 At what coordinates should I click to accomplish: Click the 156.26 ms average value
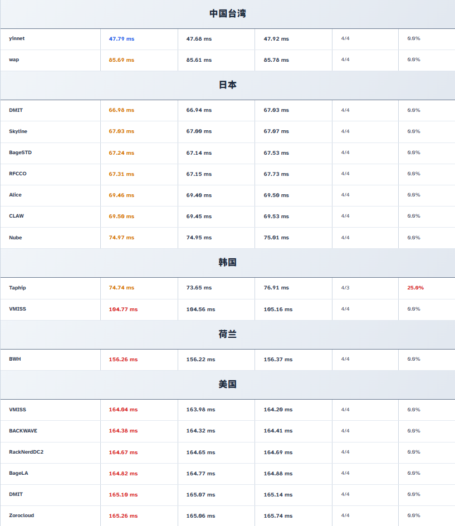pos(123,360)
